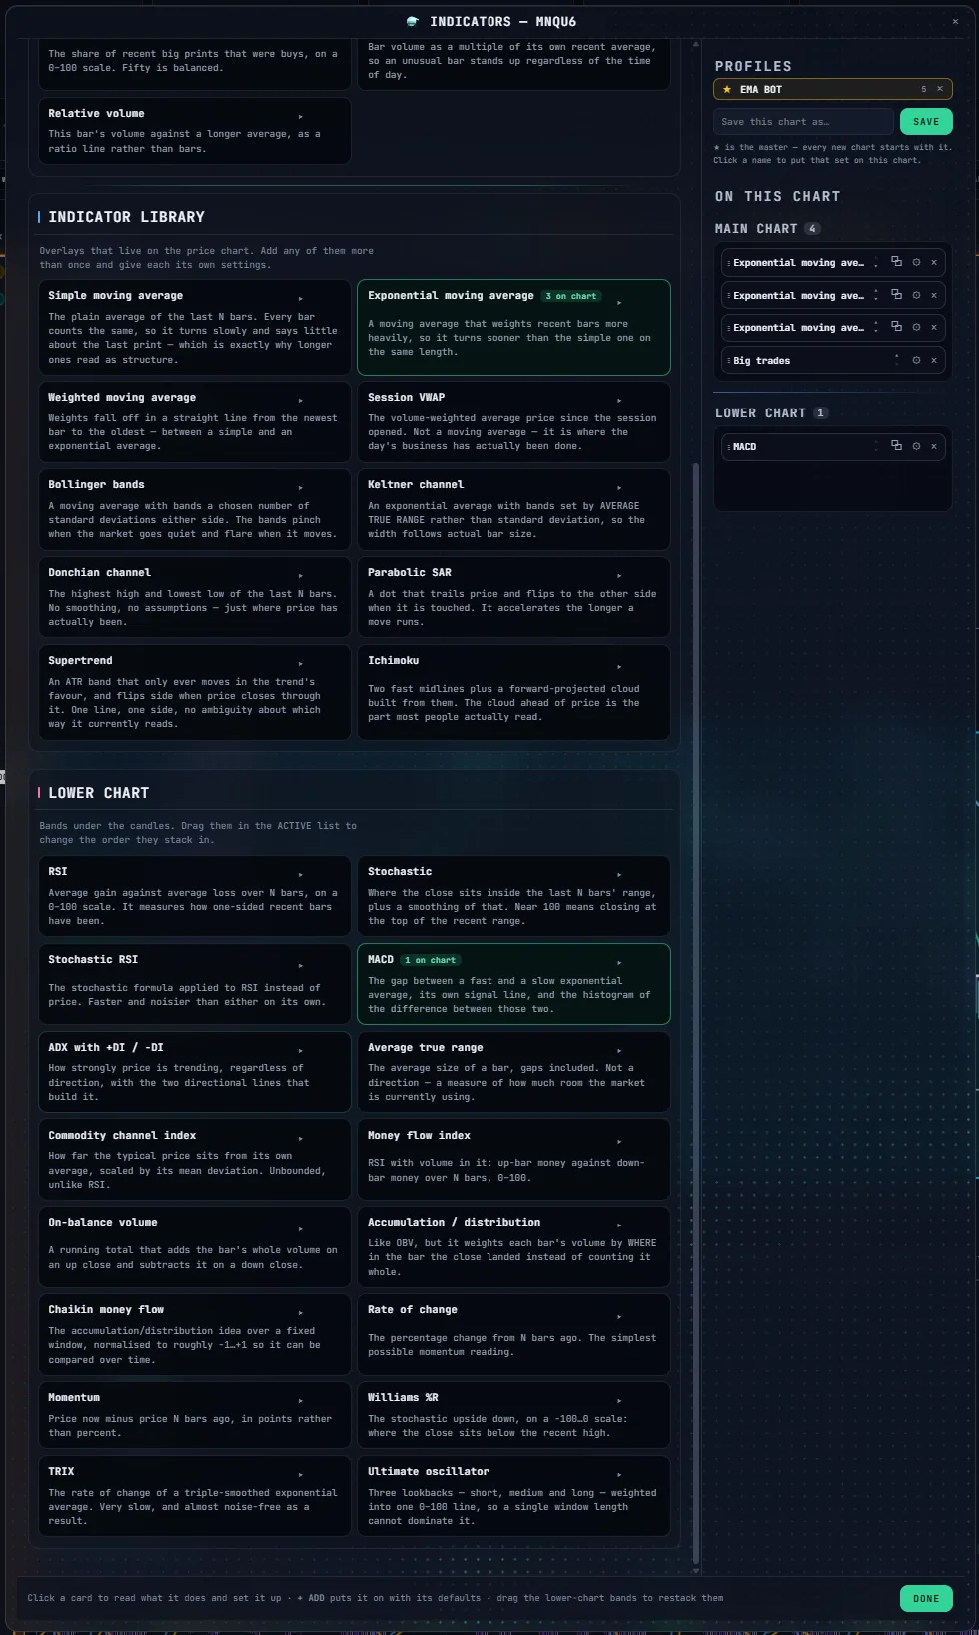Open the ADX with +DI / -DI card
The image size is (979, 1635).
[x=195, y=1072]
